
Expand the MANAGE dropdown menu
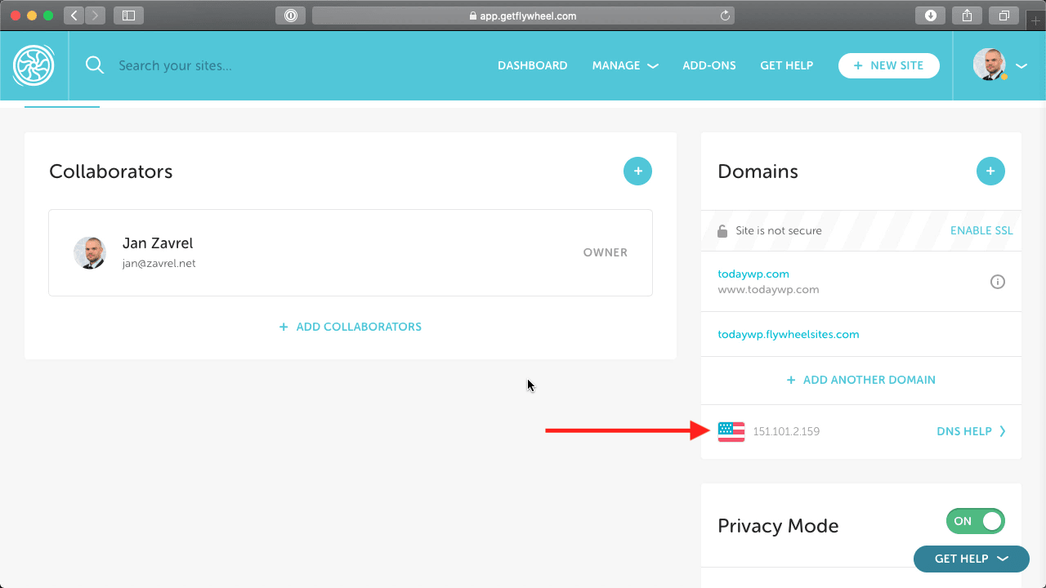[x=625, y=65]
